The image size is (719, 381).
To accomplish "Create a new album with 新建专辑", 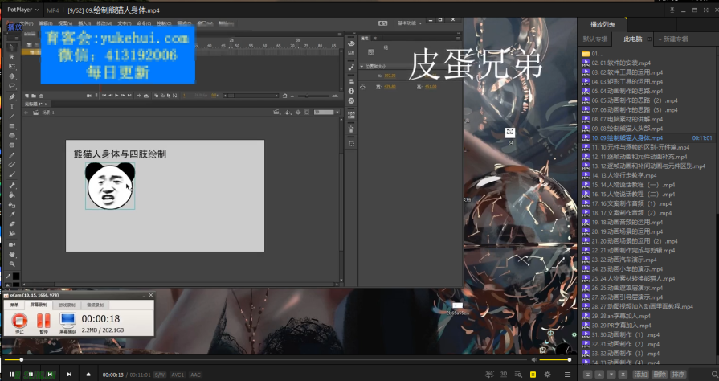I will pyautogui.click(x=673, y=39).
